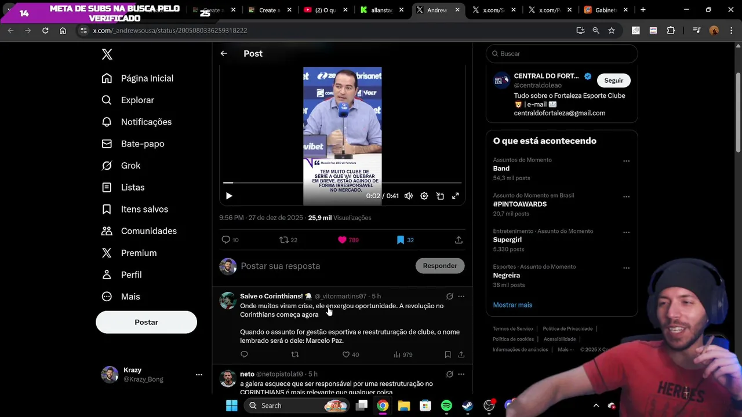Open Spotify from taskbar
The width and height of the screenshot is (742, 417).
[x=446, y=405]
